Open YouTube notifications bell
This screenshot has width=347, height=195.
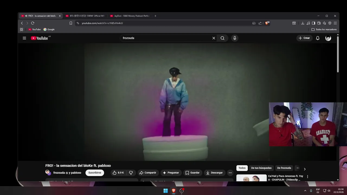tap(318, 38)
